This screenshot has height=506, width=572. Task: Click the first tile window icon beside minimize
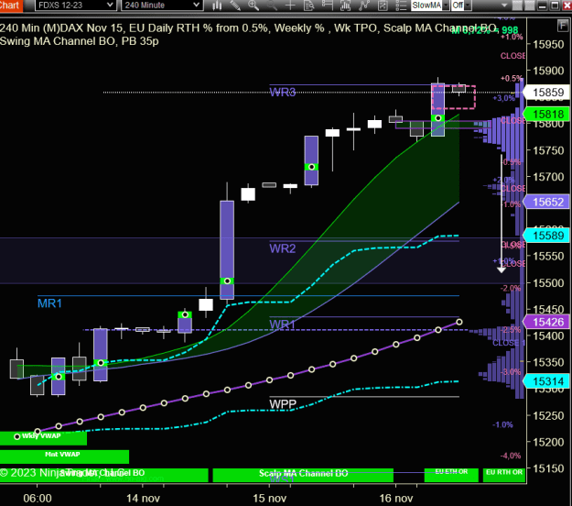[516, 5]
